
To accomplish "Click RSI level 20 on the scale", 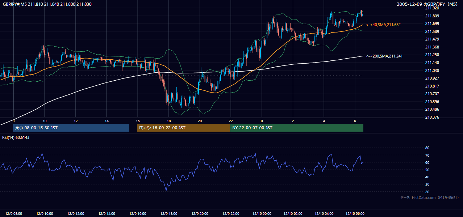I will pos(427,192).
